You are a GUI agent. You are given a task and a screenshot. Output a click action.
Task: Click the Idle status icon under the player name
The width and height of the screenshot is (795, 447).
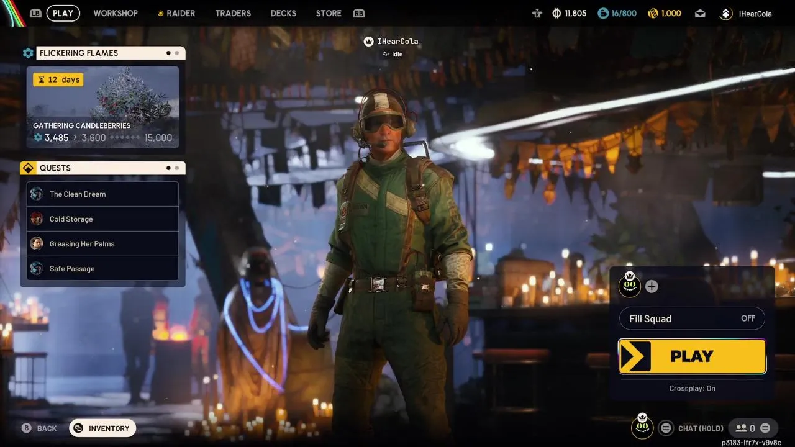(x=386, y=54)
